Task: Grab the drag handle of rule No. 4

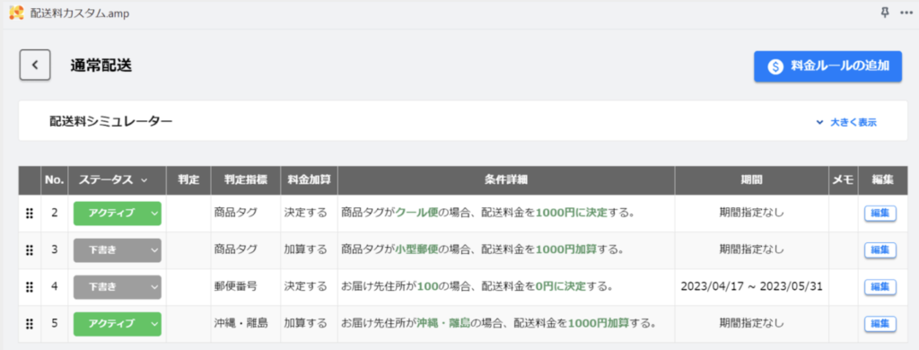Action: click(x=30, y=286)
